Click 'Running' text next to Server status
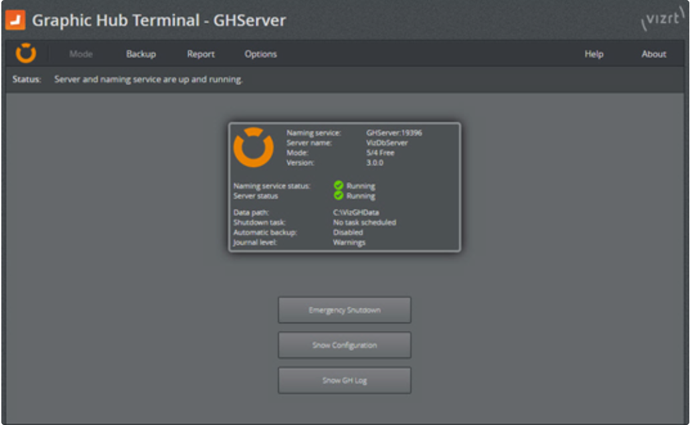The image size is (690, 425). (361, 196)
